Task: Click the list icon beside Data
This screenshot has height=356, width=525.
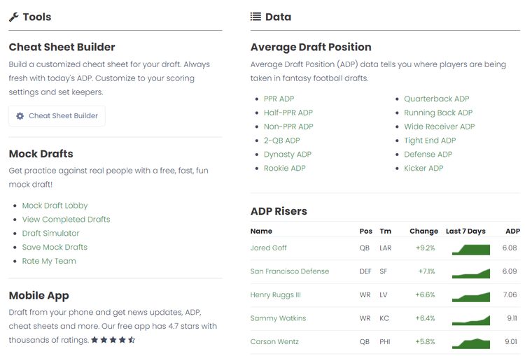Action: pos(255,17)
